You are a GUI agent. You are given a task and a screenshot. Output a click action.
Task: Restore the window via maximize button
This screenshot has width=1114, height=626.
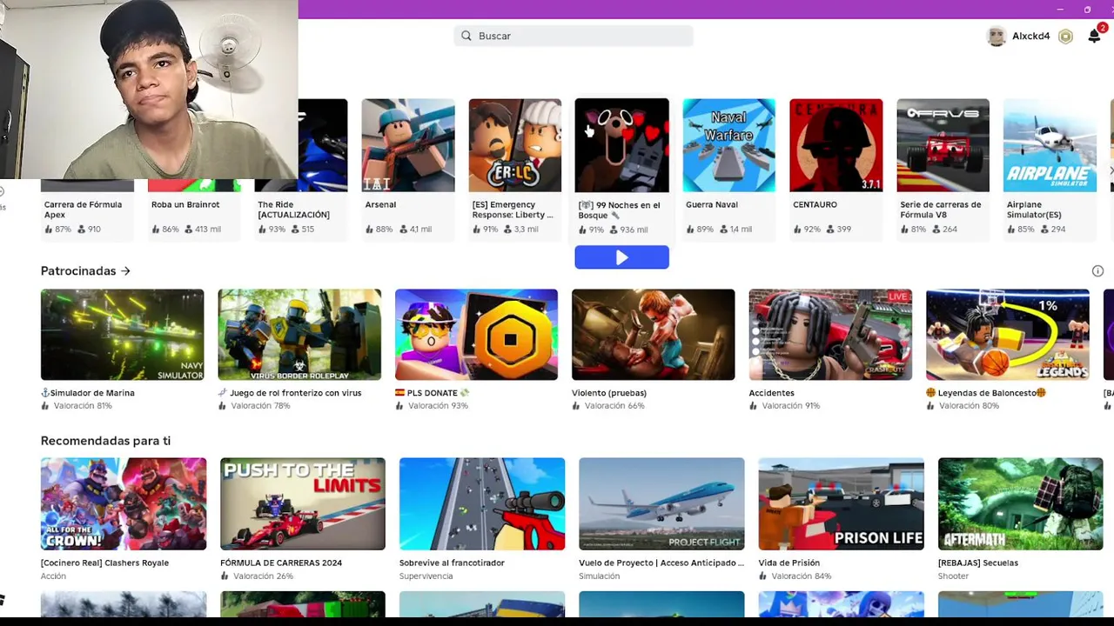pos(1087,10)
